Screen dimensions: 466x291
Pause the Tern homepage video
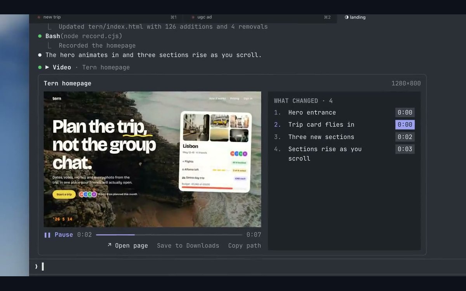click(59, 235)
